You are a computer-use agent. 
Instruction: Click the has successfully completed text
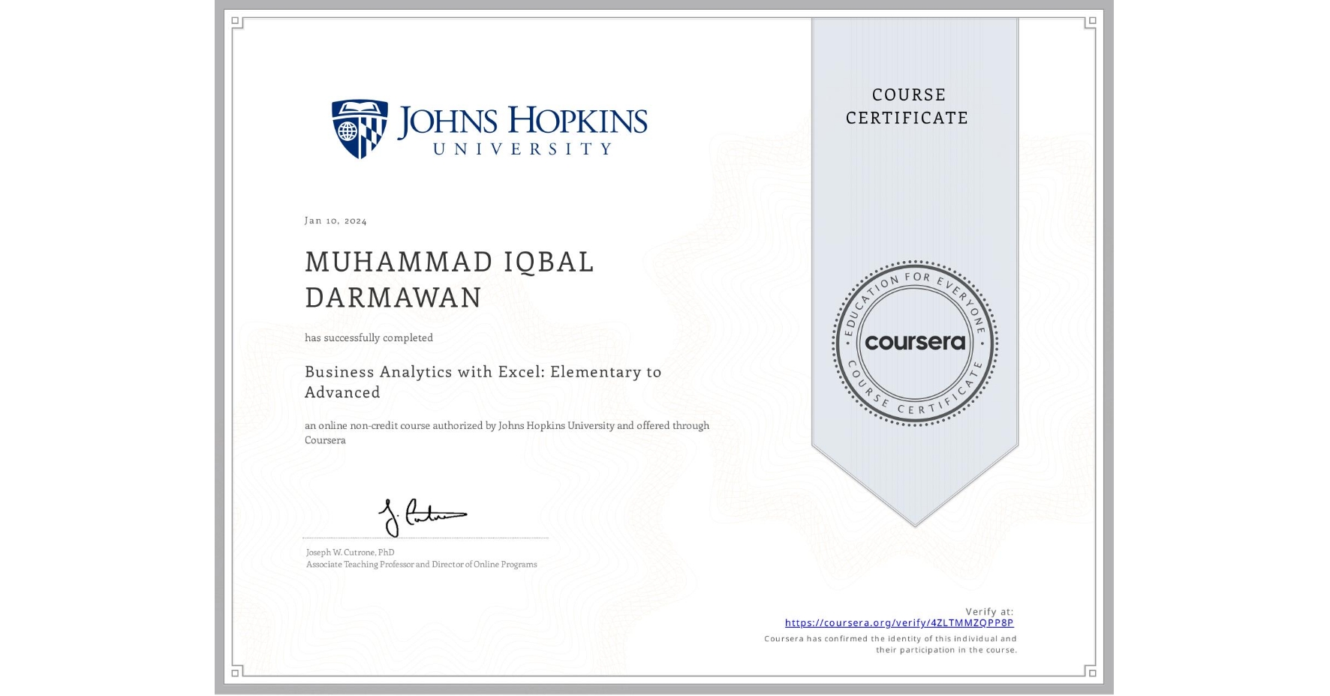click(368, 337)
